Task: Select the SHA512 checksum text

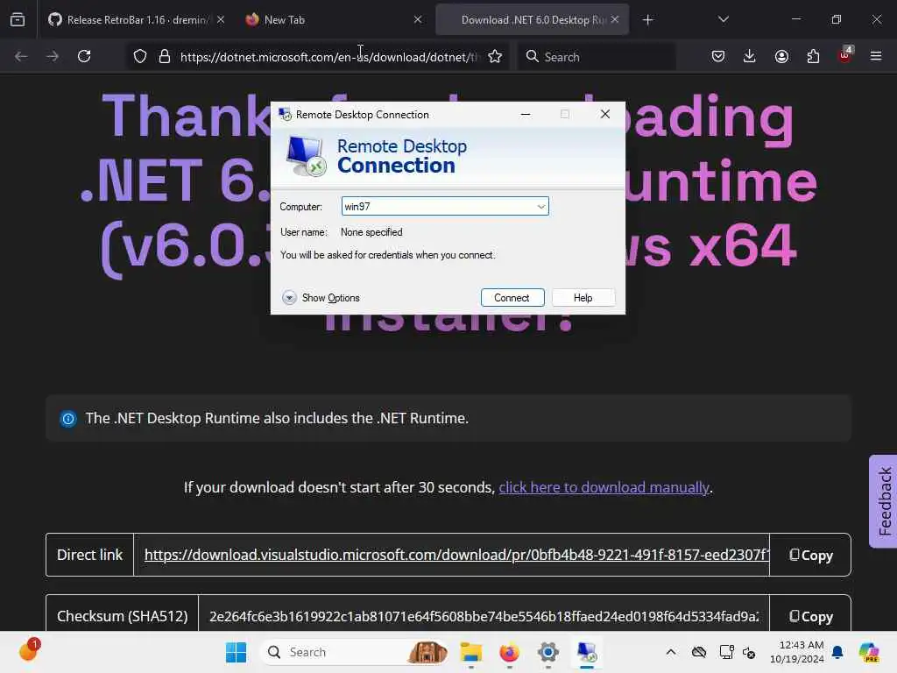Action: (484, 616)
